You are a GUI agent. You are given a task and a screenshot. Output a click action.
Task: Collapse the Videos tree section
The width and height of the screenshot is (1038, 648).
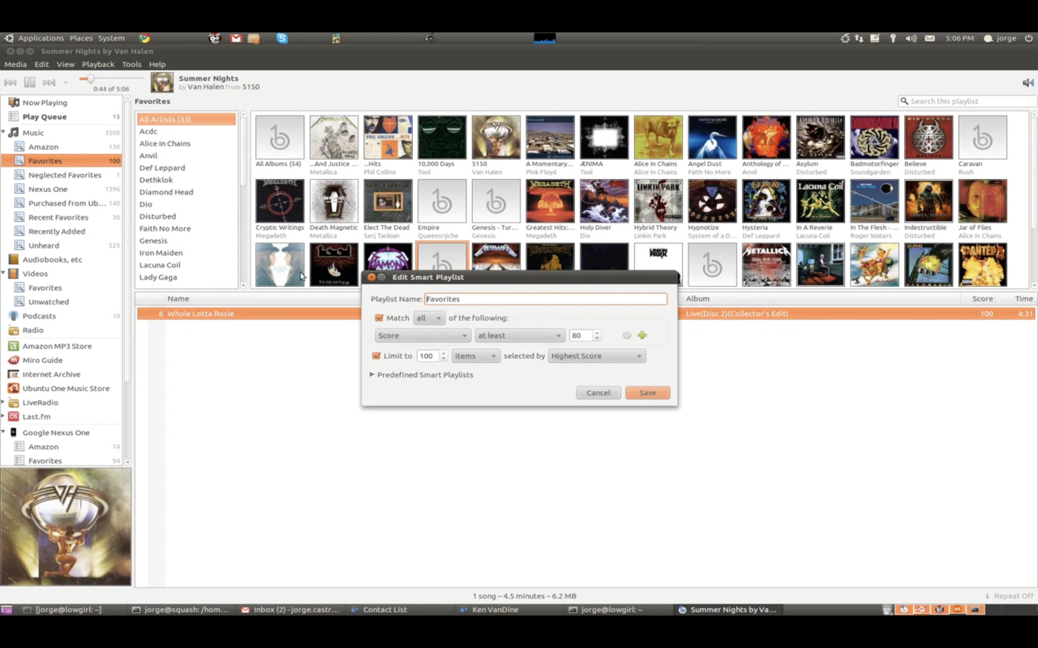(x=3, y=273)
